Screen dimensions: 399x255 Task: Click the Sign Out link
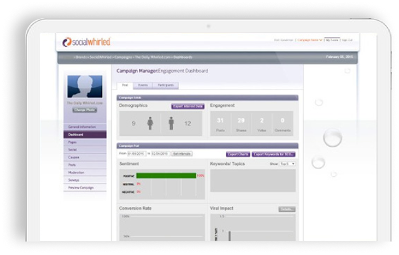pos(346,39)
